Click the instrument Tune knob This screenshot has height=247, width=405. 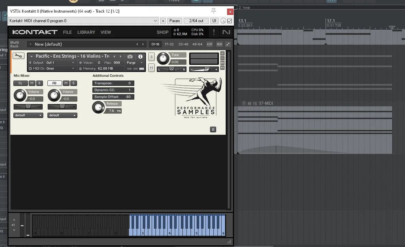163,58
